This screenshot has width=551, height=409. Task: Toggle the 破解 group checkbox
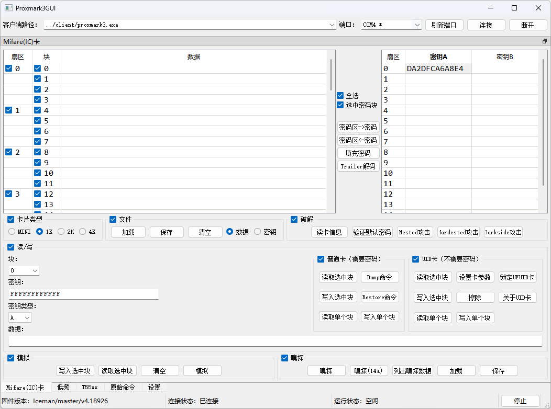(x=294, y=219)
